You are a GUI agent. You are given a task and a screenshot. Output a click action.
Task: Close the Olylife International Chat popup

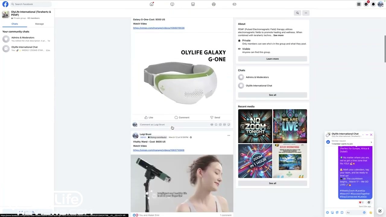371,135
